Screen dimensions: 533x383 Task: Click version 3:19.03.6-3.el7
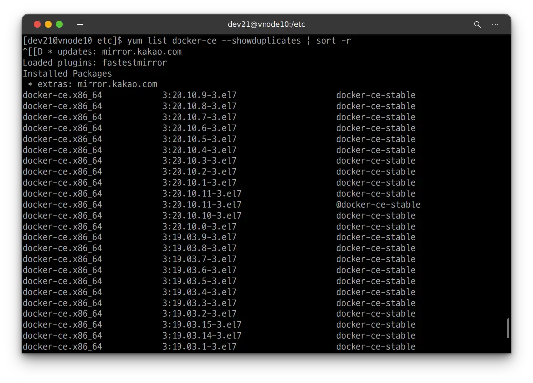(199, 270)
